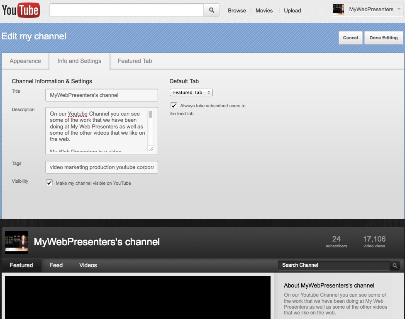
Task: Click the YouTube logo
Action: [21, 10]
